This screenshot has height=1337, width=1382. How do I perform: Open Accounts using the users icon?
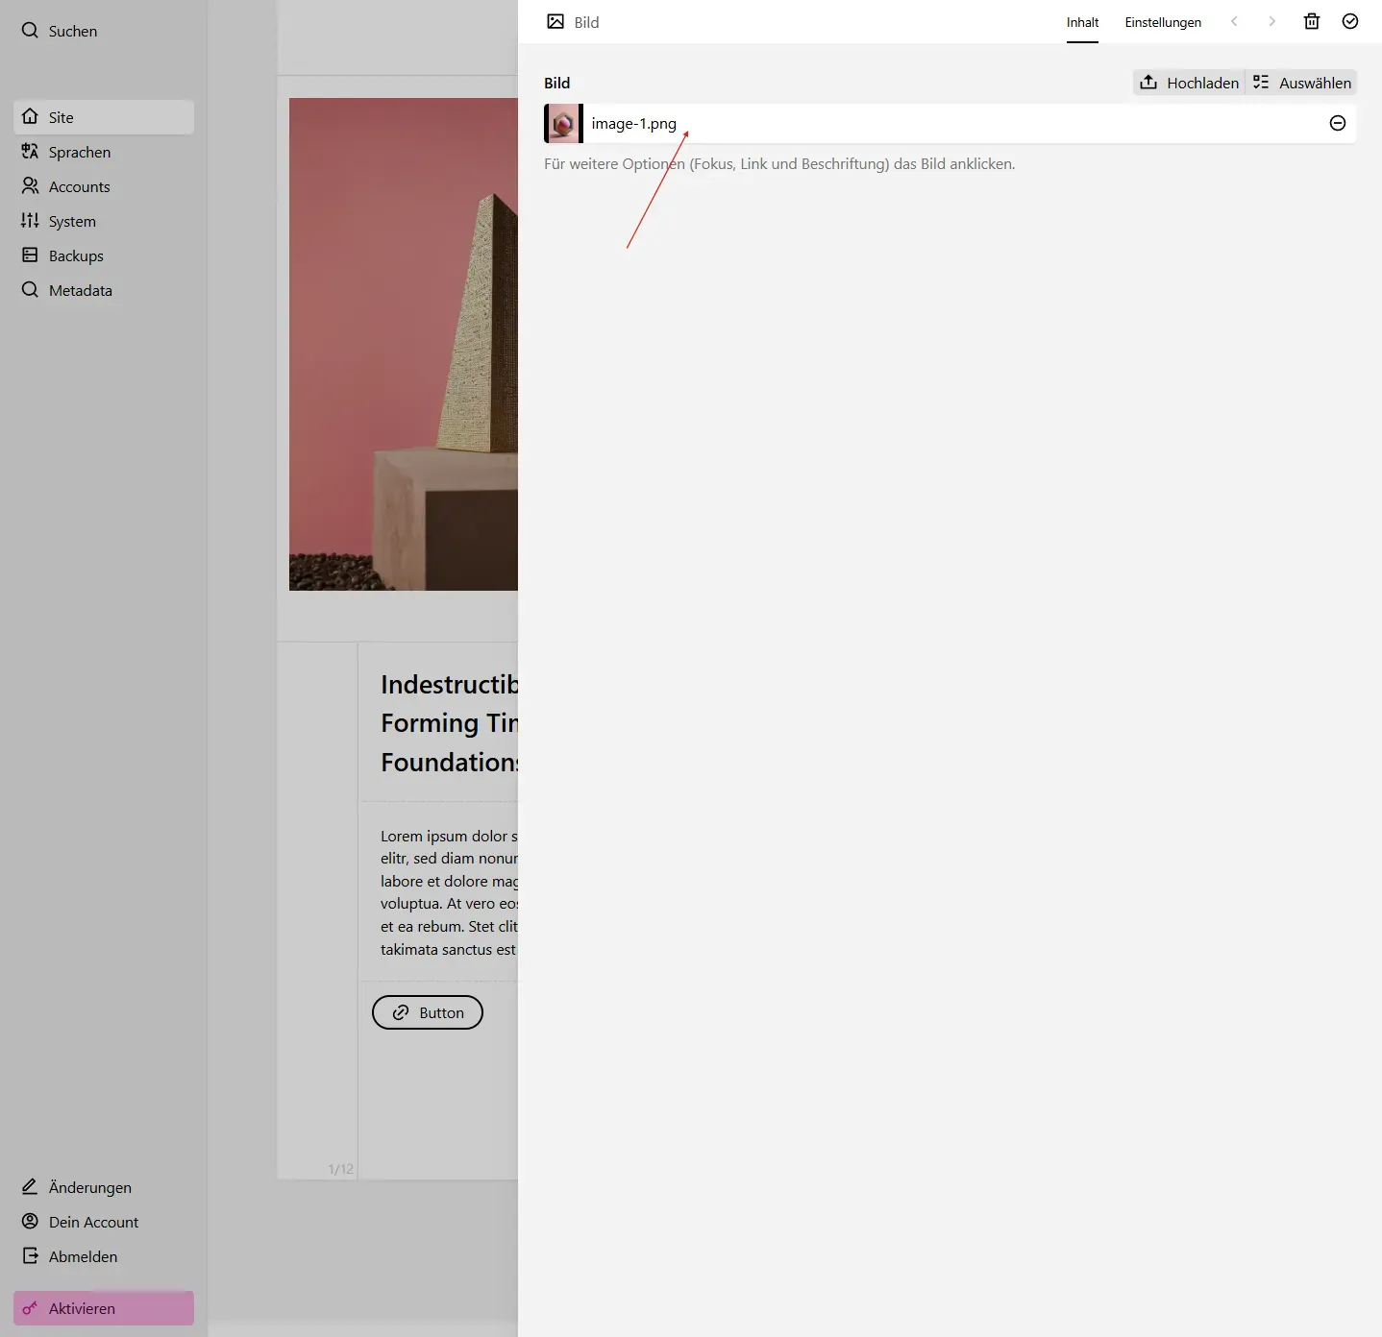click(29, 186)
